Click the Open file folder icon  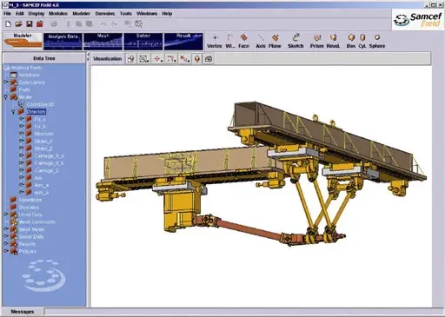tap(18, 24)
